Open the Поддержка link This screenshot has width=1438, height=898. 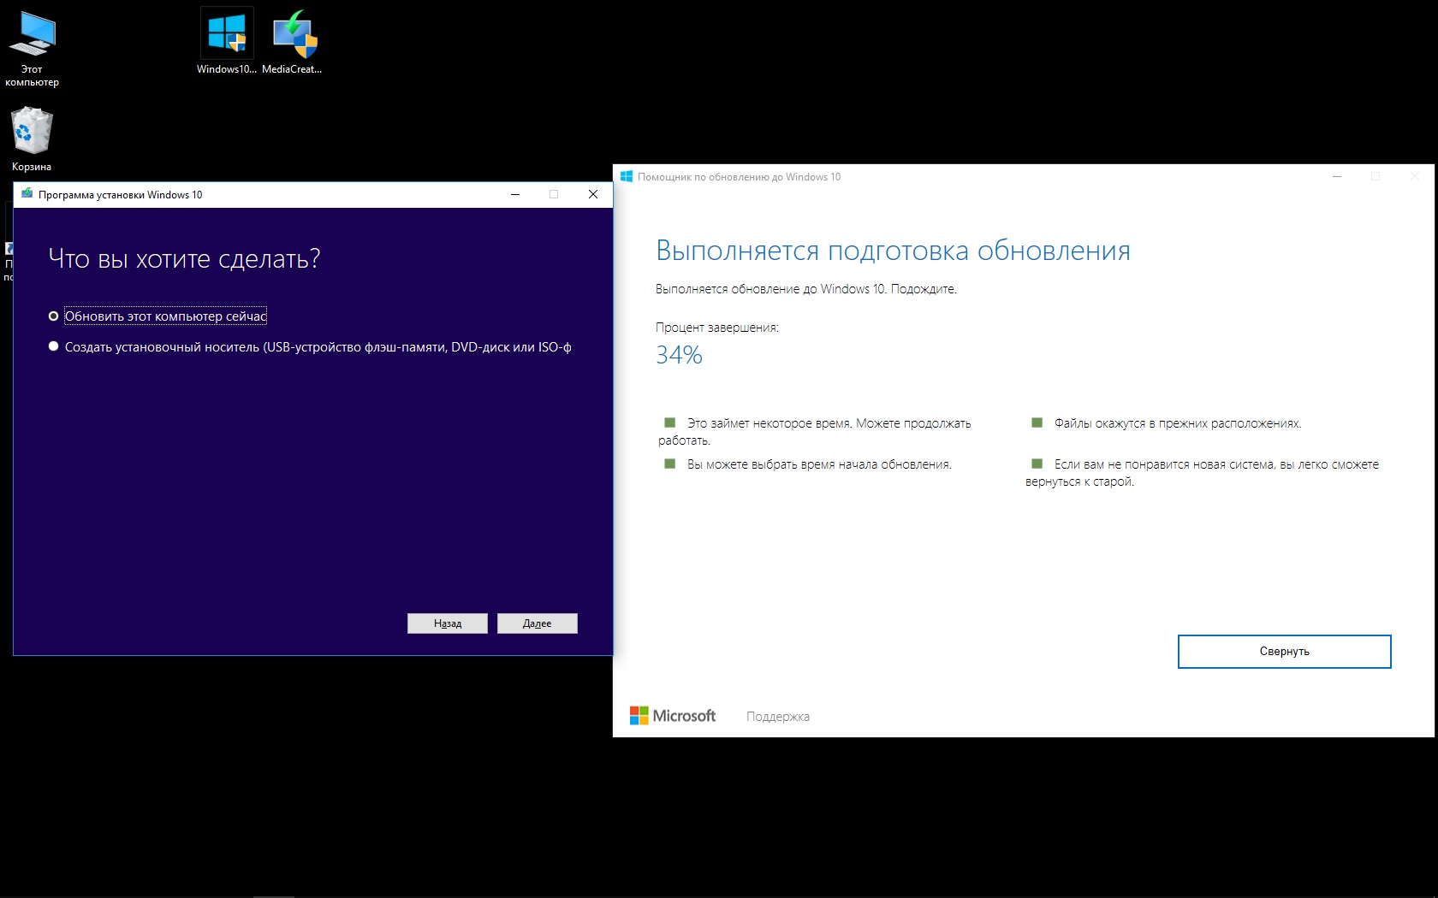point(778,717)
